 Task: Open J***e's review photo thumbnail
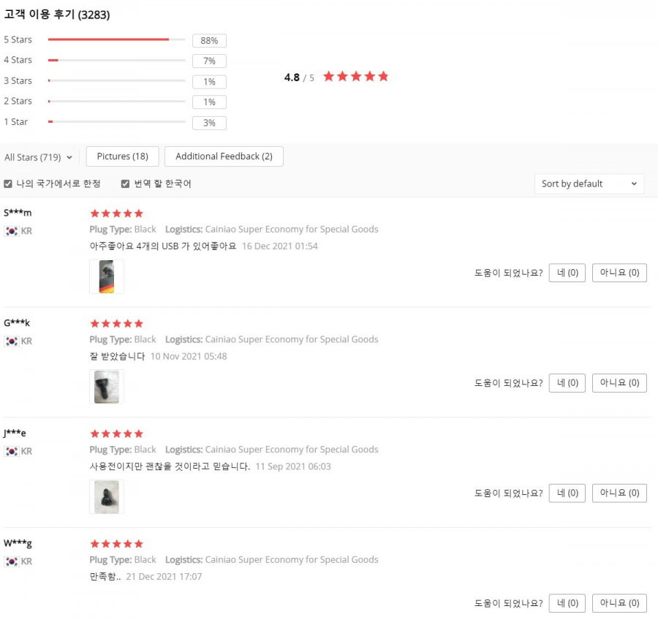point(107,496)
